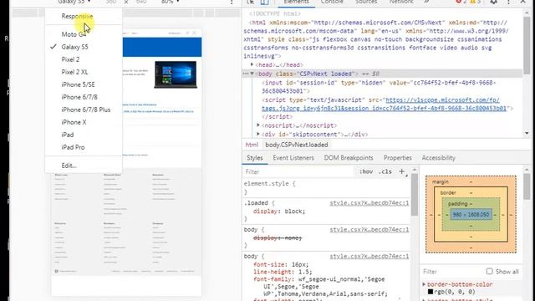This screenshot has height=301, width=535.
Task: Show more DevTools tabs chevron
Action: pyautogui.click(x=426, y=2)
